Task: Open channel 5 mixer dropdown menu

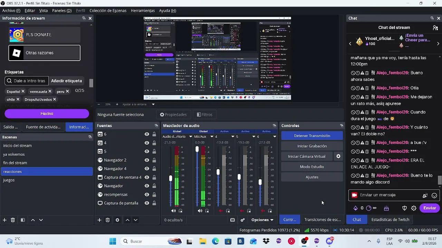Action: tap(253, 137)
